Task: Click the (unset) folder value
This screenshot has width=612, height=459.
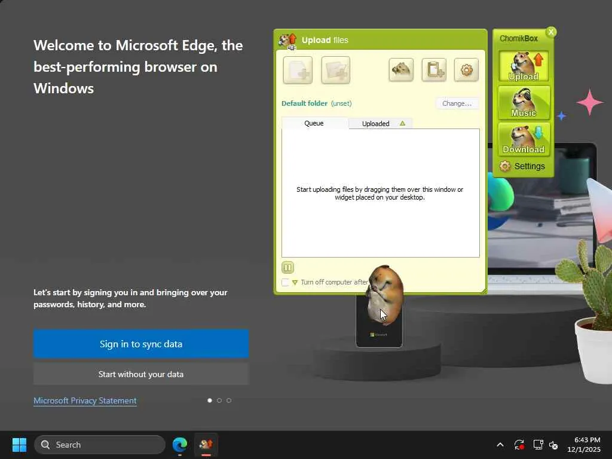Action: pos(341,103)
